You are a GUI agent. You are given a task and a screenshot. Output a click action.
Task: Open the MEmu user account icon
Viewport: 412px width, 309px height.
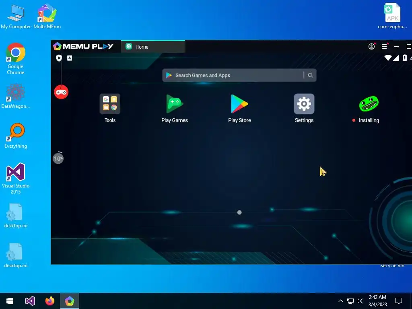(x=371, y=47)
